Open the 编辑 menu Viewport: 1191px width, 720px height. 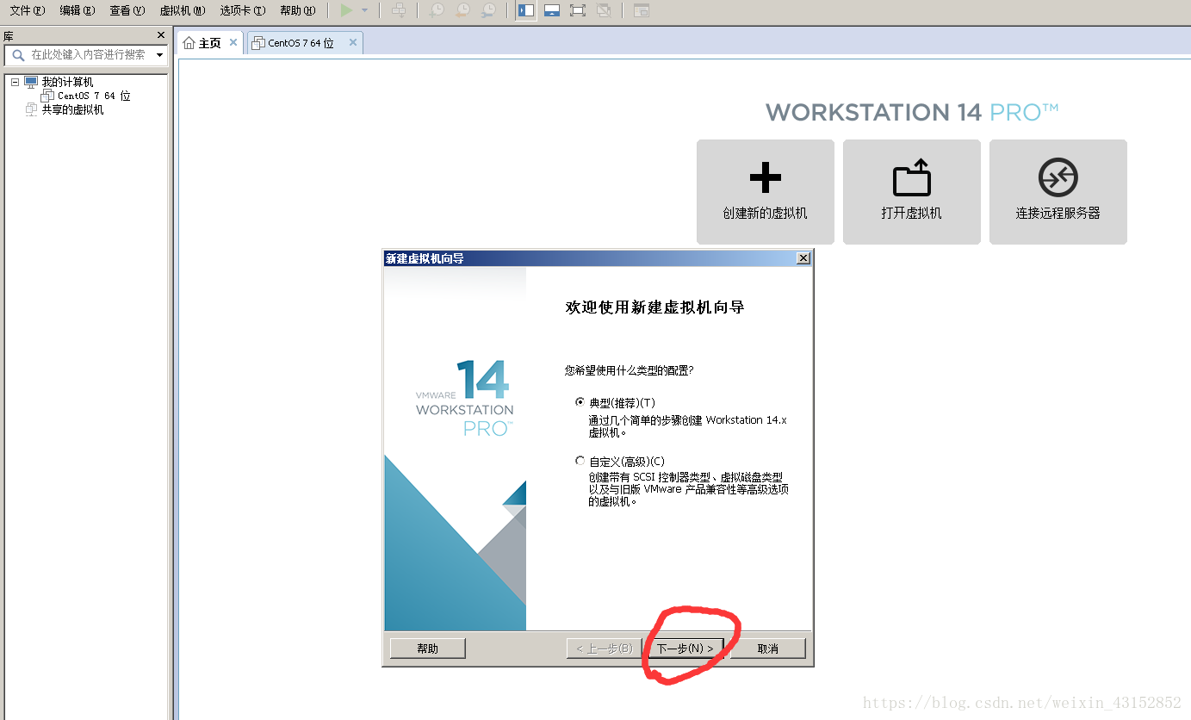point(77,10)
